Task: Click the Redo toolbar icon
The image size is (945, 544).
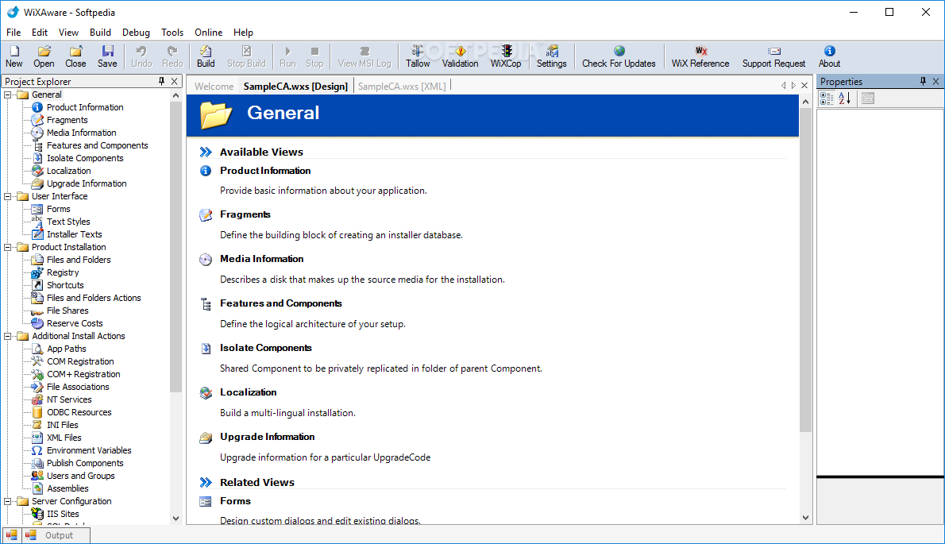Action: [172, 56]
